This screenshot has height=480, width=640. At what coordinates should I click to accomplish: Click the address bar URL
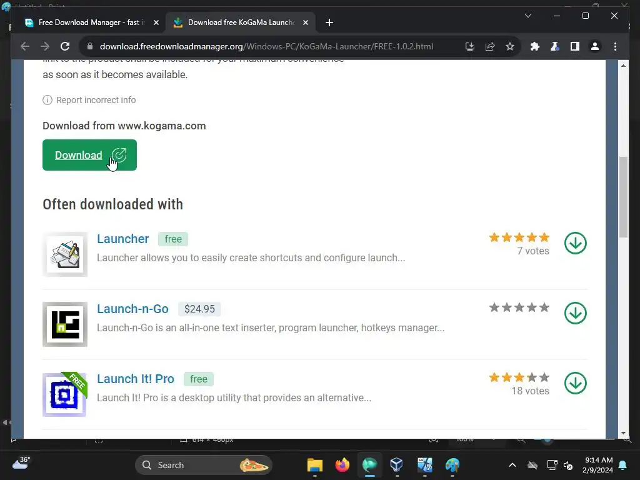point(266,46)
